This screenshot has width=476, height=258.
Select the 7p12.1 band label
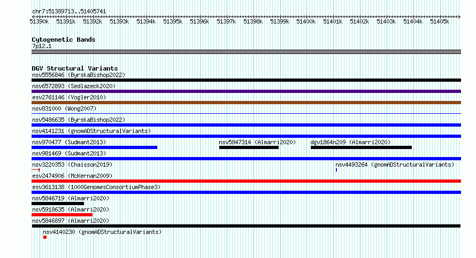coord(42,46)
